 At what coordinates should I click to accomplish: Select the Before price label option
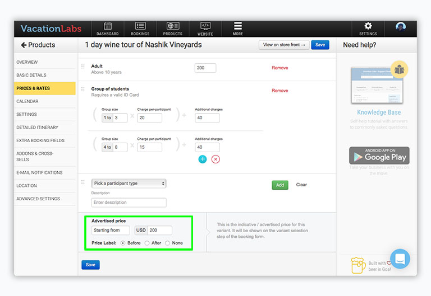pyautogui.click(x=123, y=243)
